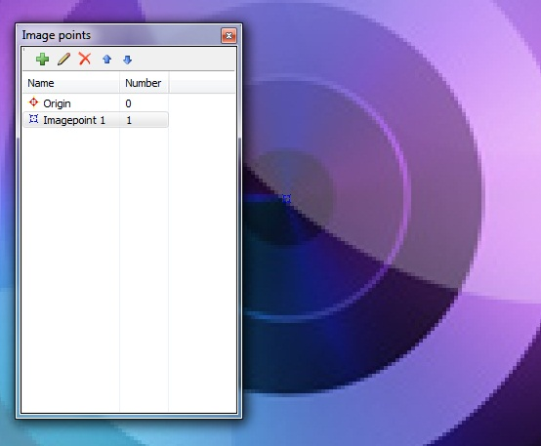Screen dimensions: 541x446
Task: Click the empty third column header
Action: tap(202, 83)
